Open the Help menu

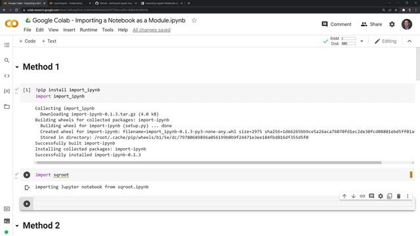point(123,29)
